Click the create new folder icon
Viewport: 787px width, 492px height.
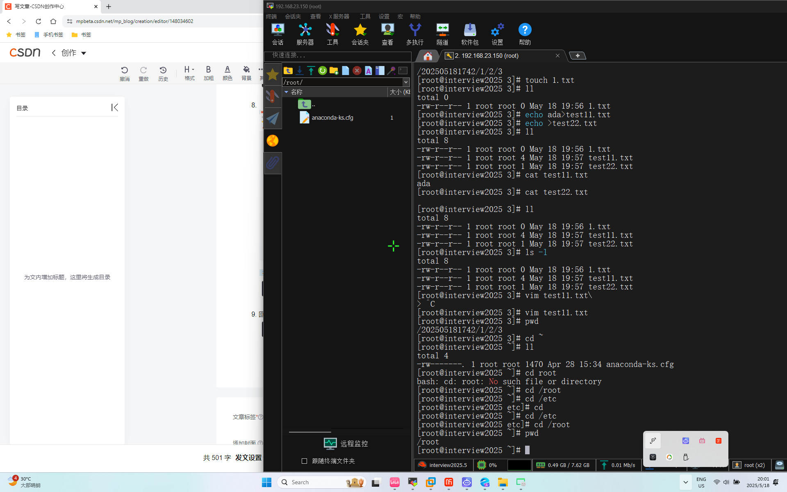[334, 71]
